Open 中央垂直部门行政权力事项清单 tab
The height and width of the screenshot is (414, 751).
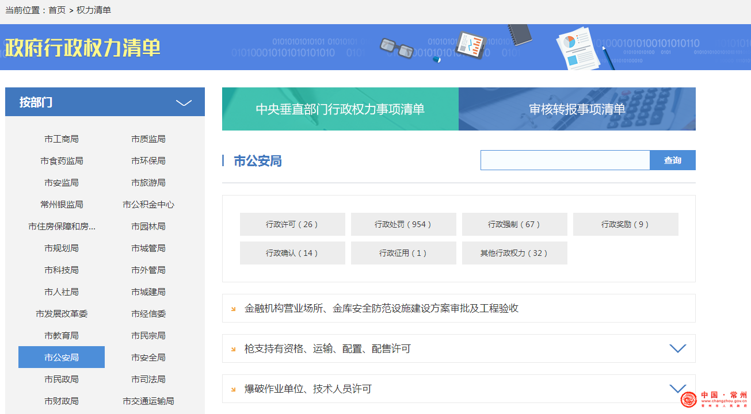tap(340, 109)
